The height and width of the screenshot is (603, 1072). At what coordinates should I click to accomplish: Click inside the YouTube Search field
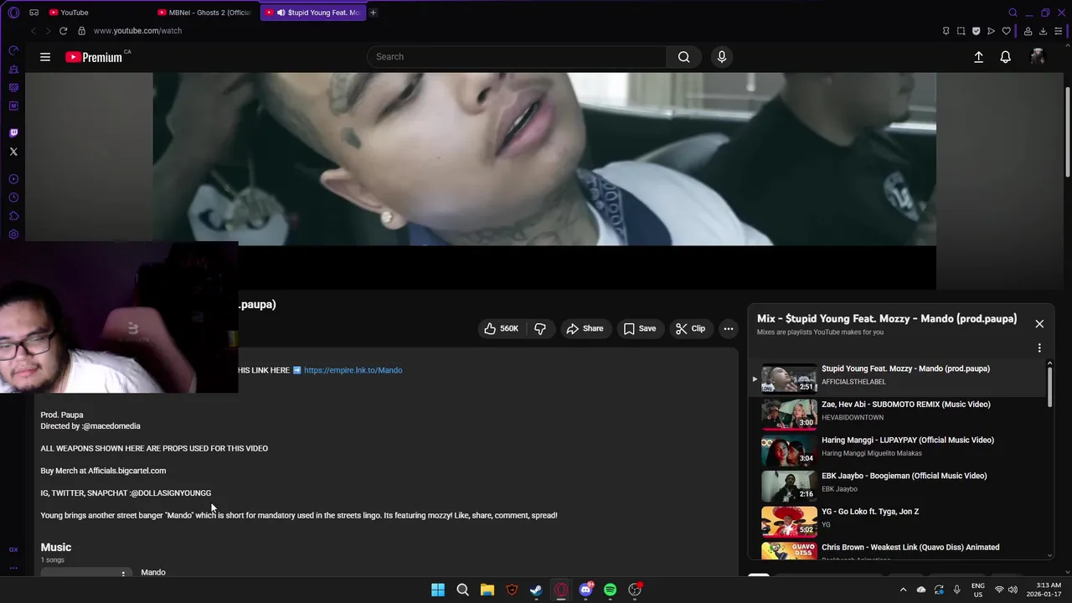tap(517, 57)
